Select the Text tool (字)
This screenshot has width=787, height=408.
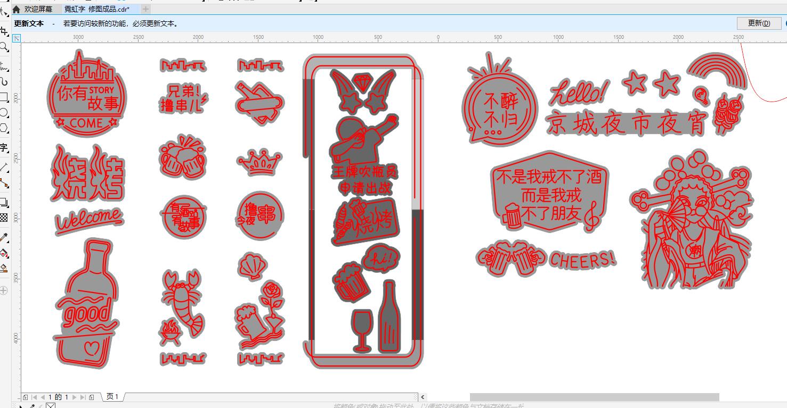(4, 148)
